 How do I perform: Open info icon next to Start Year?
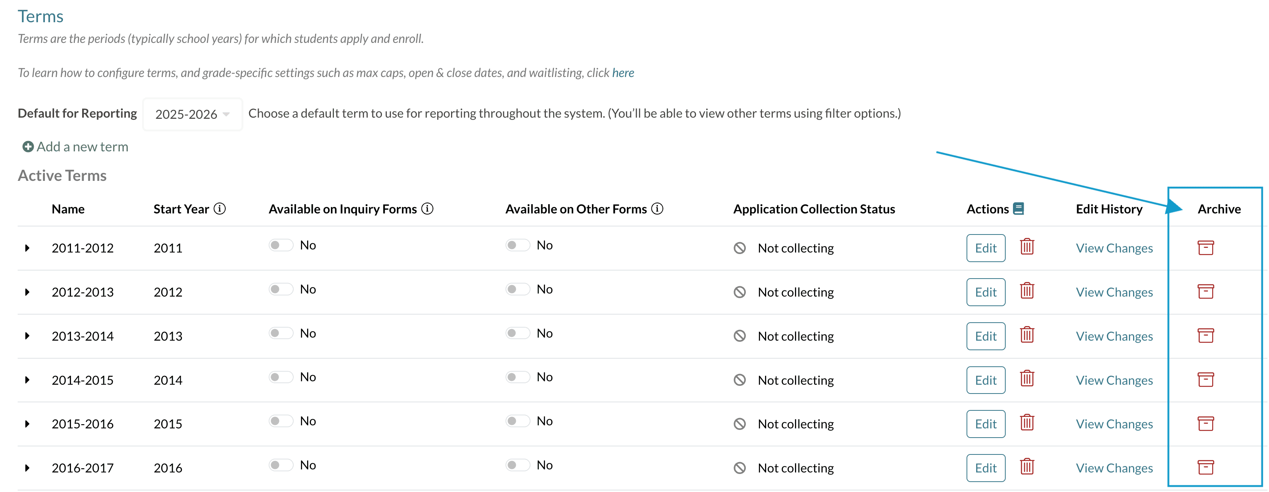pos(220,208)
